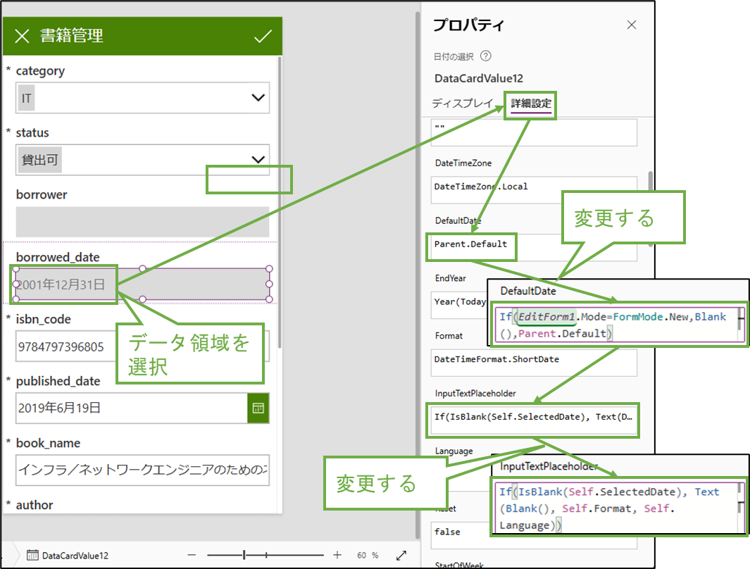This screenshot has width=750, height=569.
Task: Click the fit-to-screen expand icon
Action: 401,555
